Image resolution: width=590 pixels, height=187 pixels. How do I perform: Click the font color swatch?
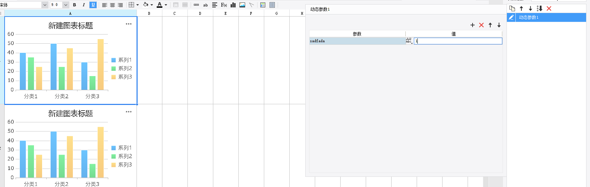160,5
